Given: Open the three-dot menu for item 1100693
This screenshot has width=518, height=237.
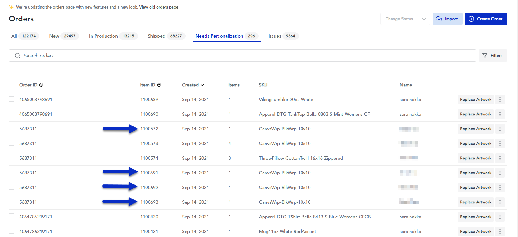Looking at the screenshot, I should point(500,202).
